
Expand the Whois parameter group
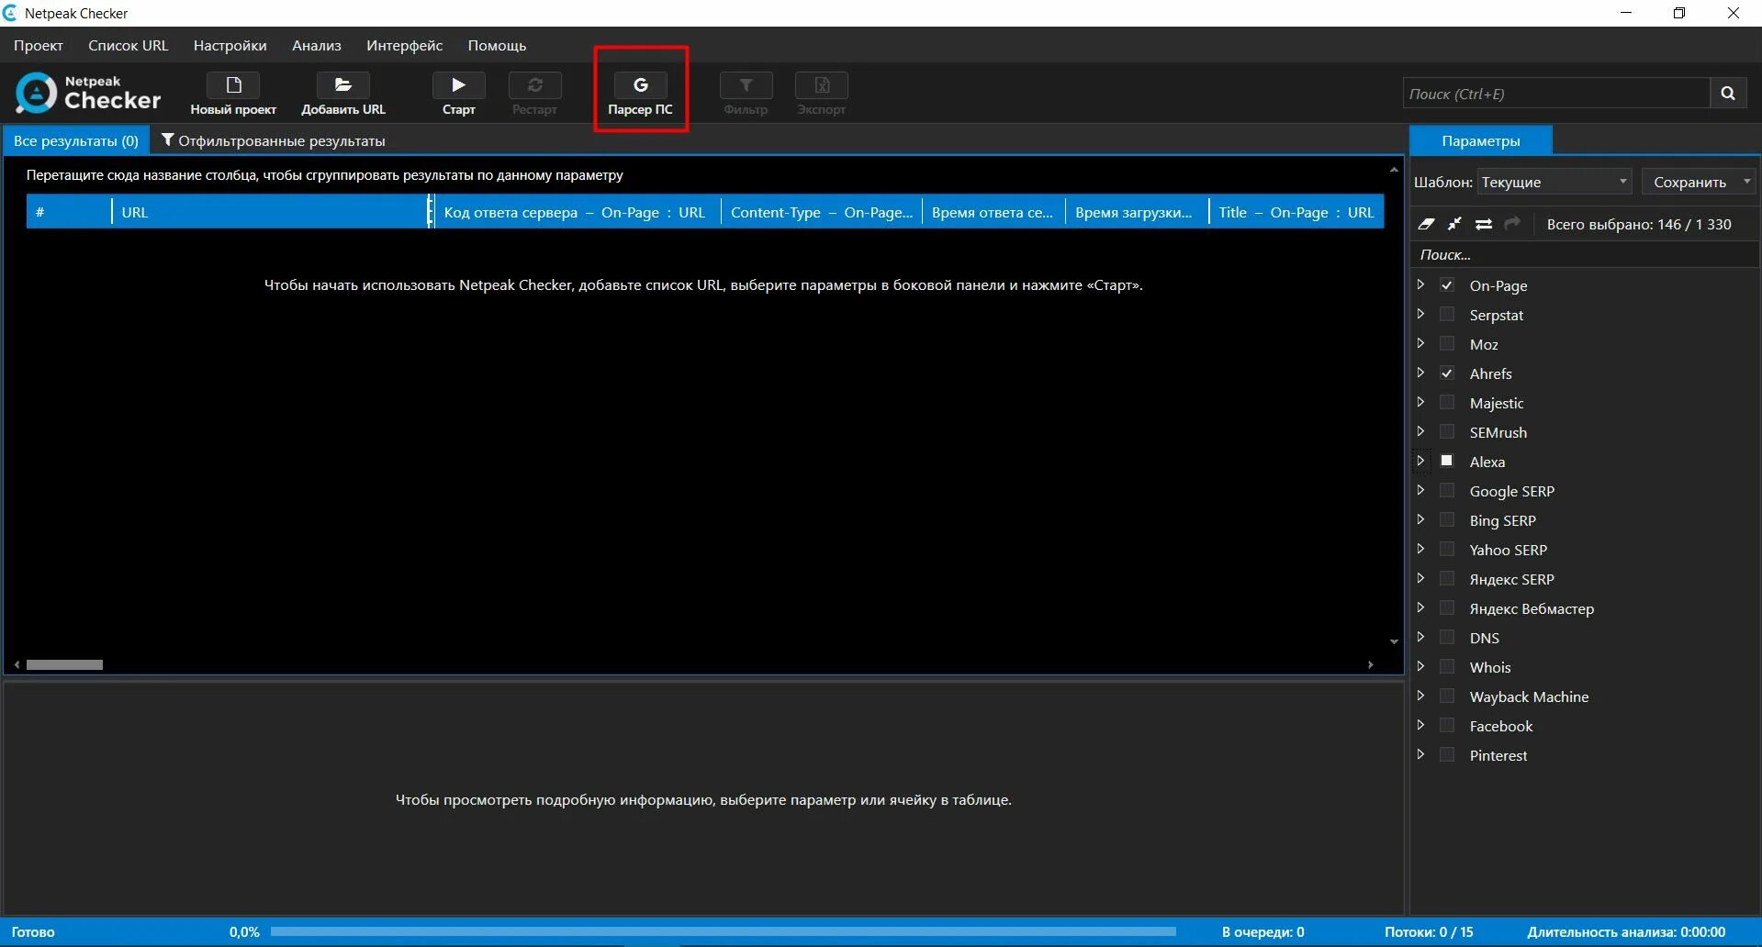tap(1420, 666)
